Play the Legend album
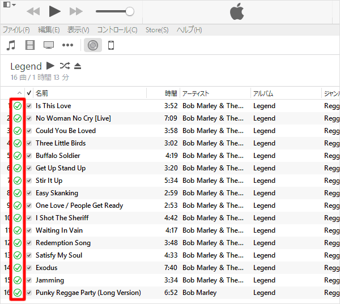 pyautogui.click(x=50, y=66)
